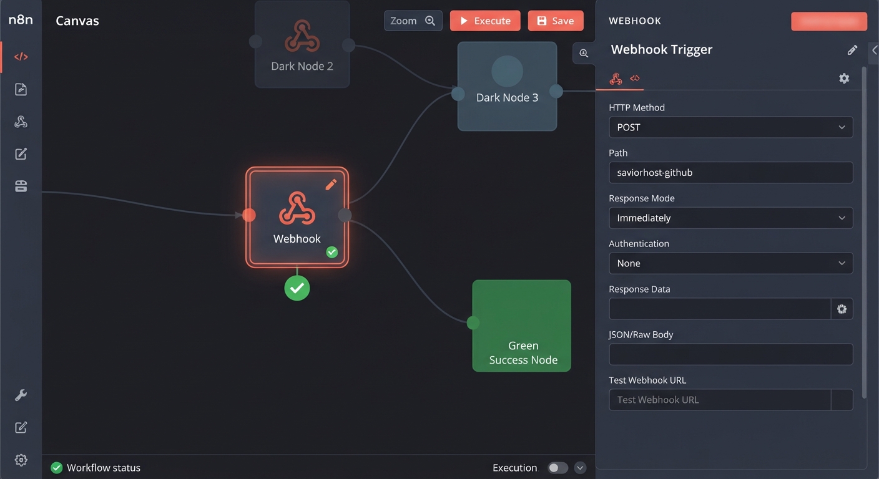Switch to the code tab in panel
The image size is (879, 479).
coord(635,79)
